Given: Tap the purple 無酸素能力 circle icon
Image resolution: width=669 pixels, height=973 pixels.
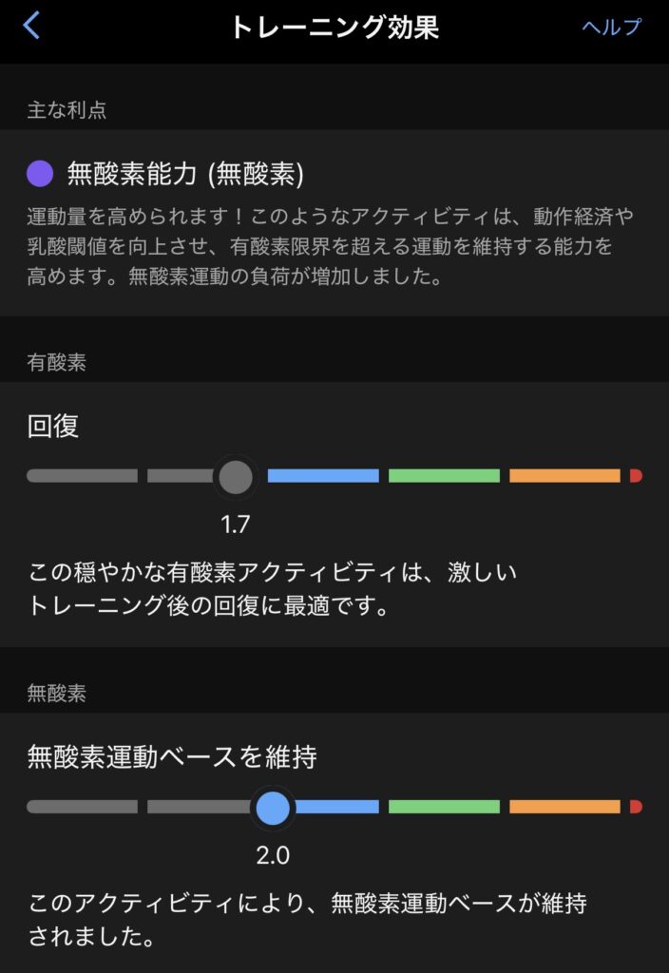Looking at the screenshot, I should [40, 173].
